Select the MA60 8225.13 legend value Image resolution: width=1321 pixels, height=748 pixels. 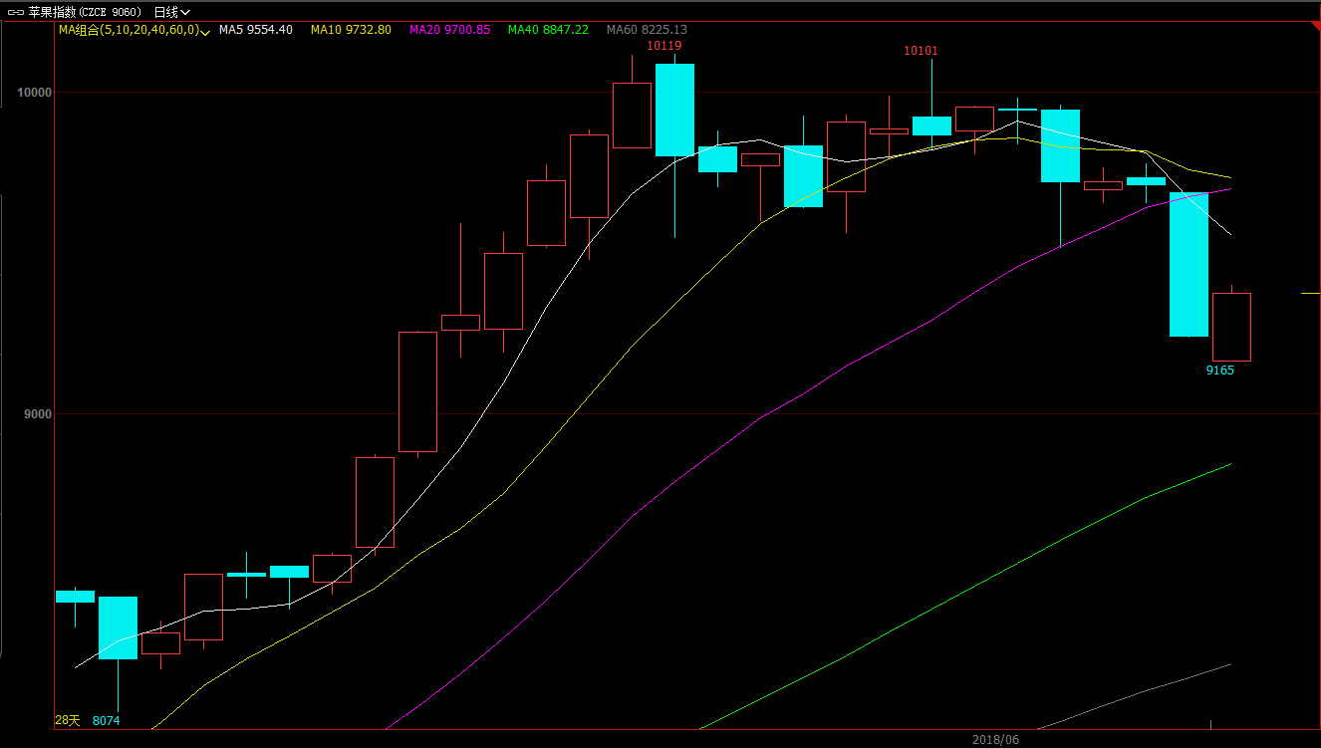click(647, 30)
